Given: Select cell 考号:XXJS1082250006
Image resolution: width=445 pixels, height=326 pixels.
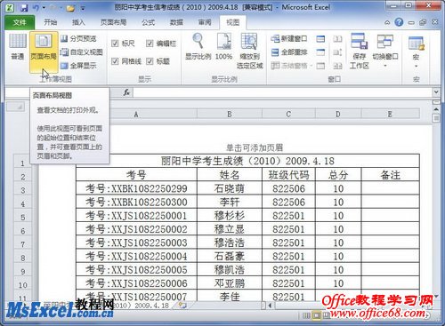Looking at the screenshot, I should [136, 283].
